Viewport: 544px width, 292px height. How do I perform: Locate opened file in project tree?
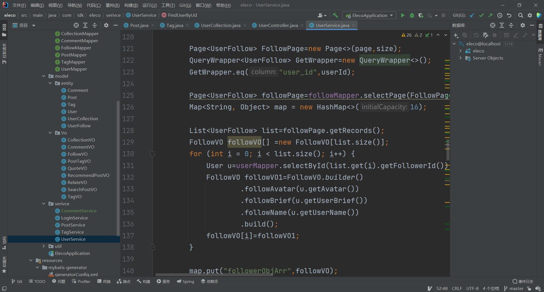point(76,25)
